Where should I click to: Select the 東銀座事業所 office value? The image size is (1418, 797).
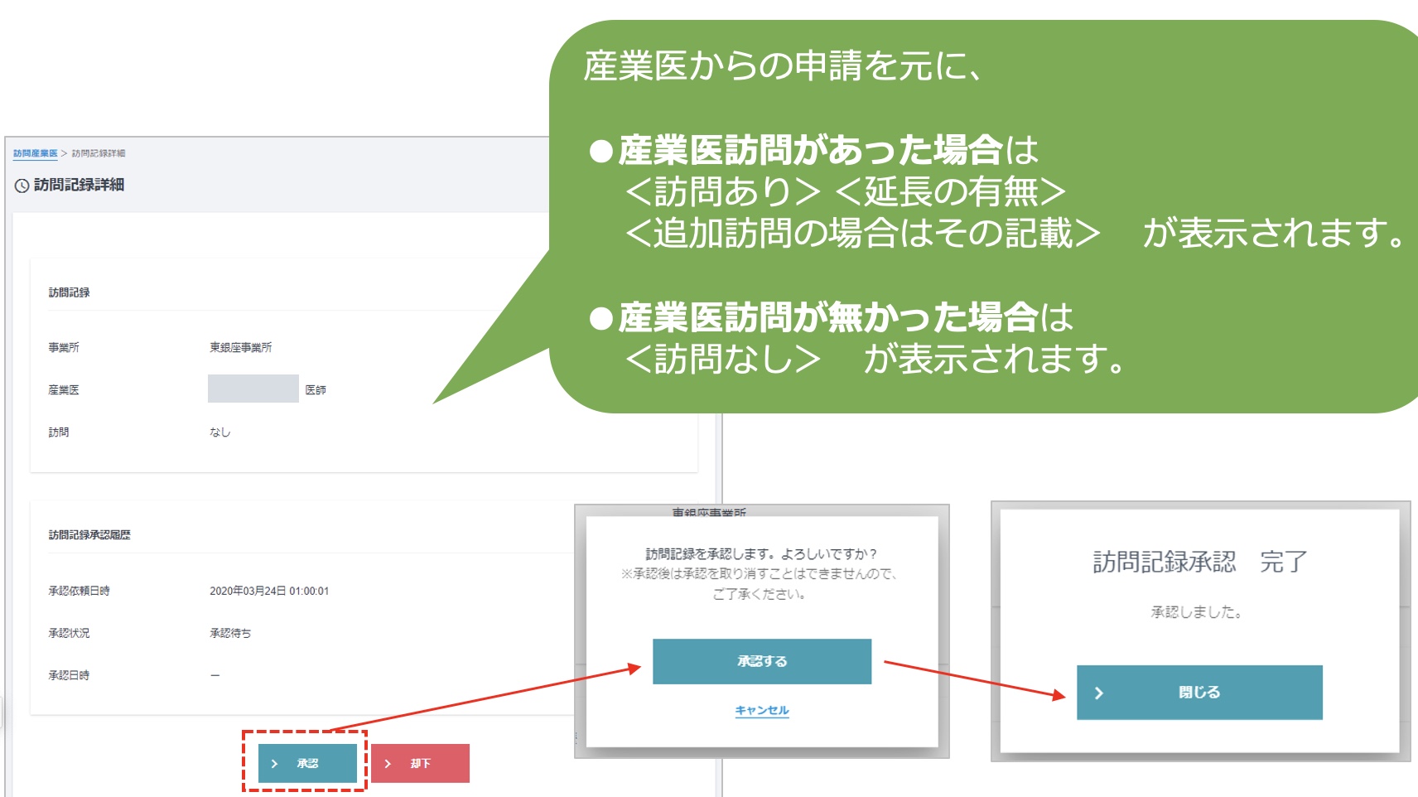(x=240, y=347)
